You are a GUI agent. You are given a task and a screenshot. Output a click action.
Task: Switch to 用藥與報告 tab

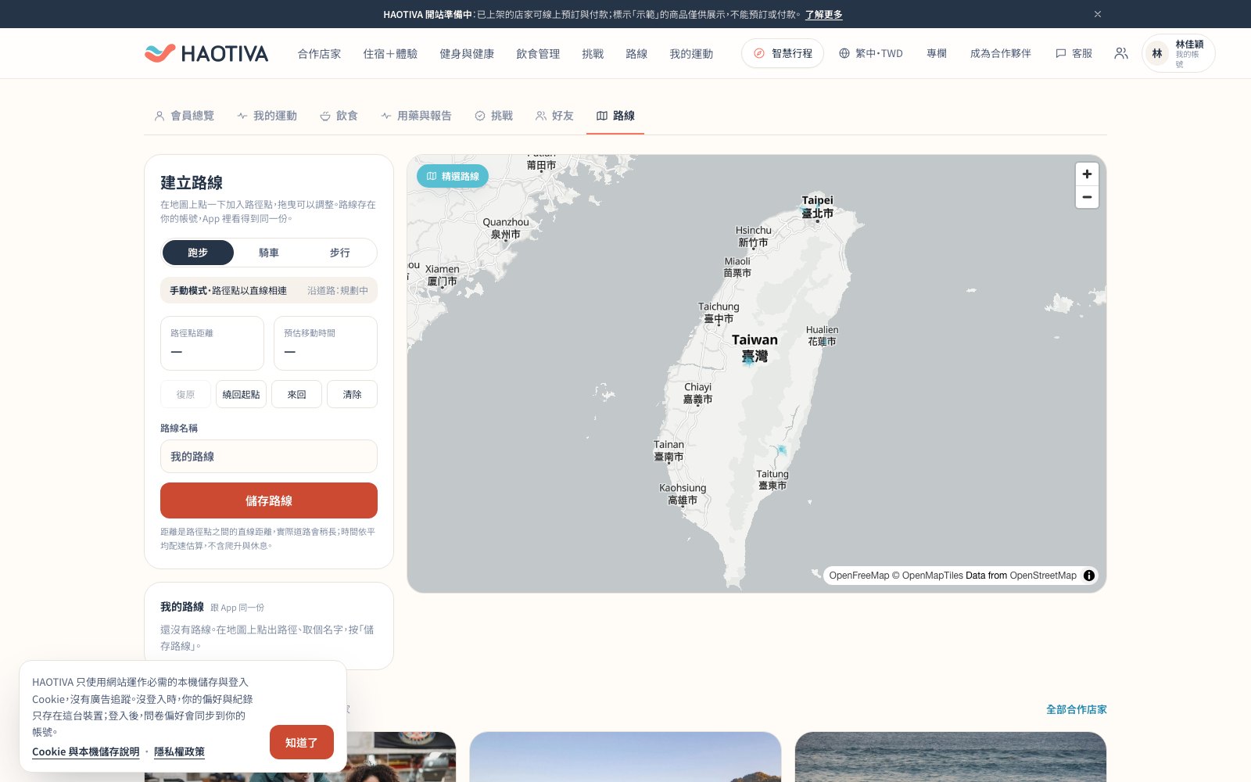416,116
